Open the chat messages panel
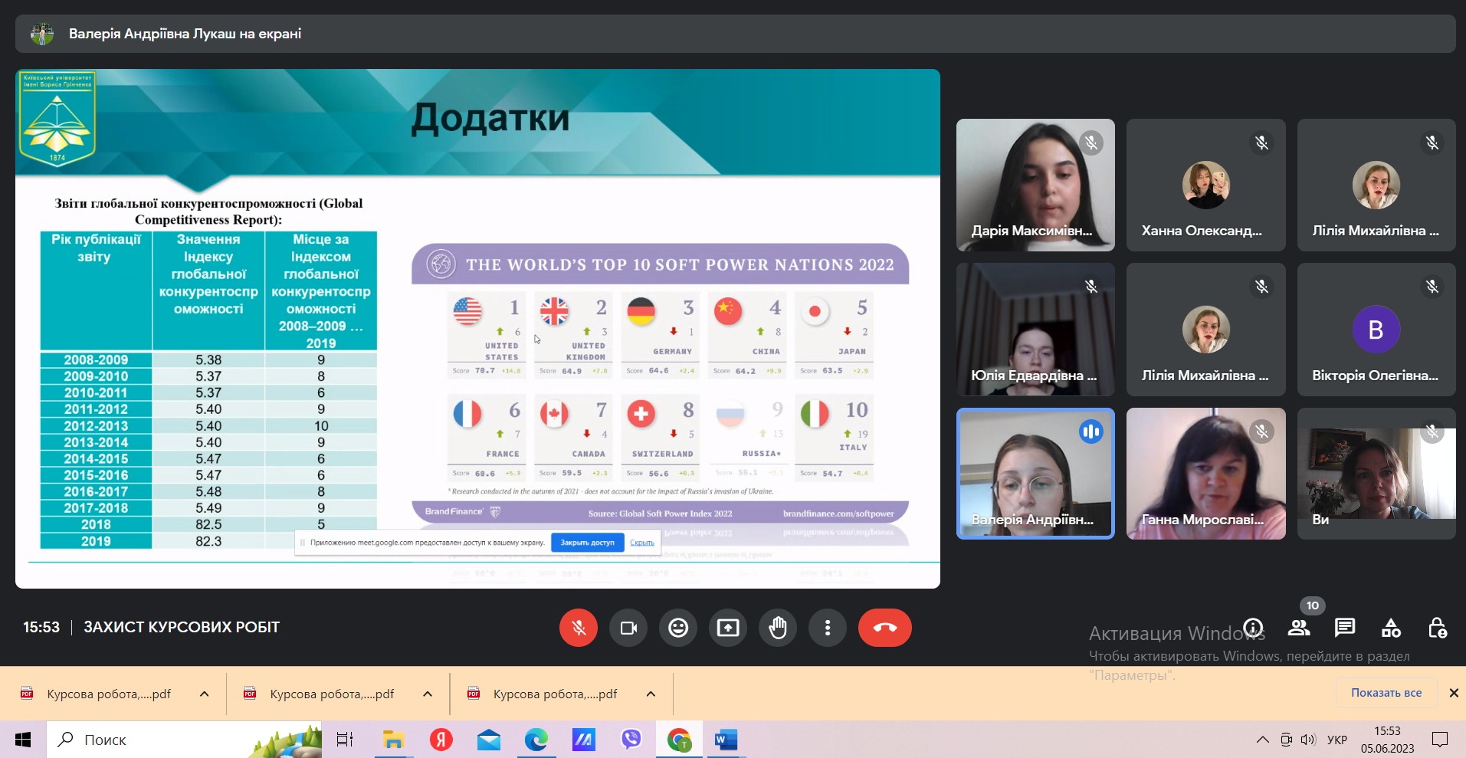Screen dimensions: 1466x758 [1345, 628]
